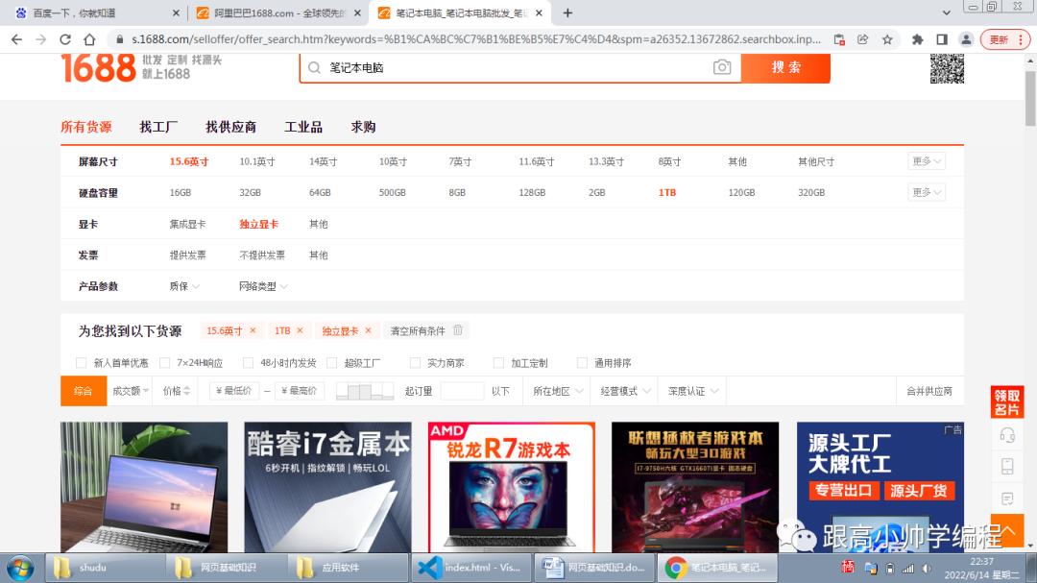Select the 求购 tab
1037x583 pixels.
362,126
